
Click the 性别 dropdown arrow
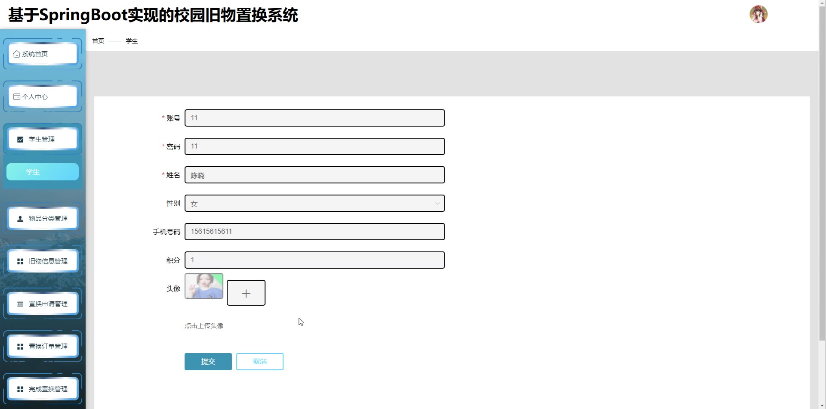coord(437,204)
